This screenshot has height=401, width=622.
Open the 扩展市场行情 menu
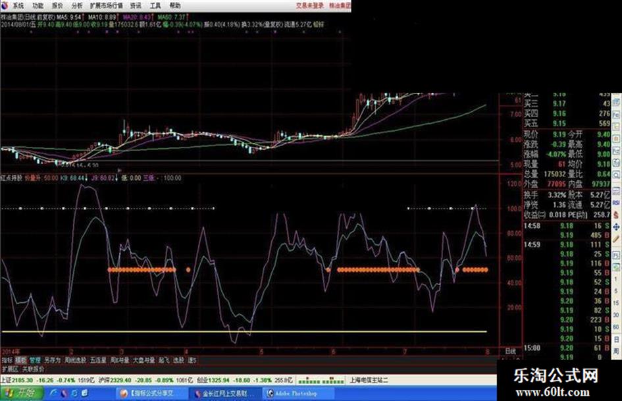(107, 5)
